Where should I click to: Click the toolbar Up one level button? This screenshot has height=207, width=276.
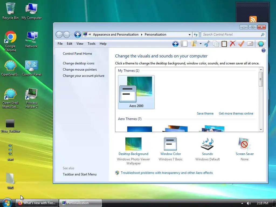point(175,44)
